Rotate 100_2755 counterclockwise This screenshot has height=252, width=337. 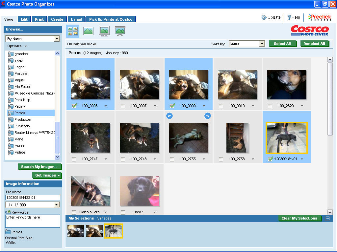[170, 116]
